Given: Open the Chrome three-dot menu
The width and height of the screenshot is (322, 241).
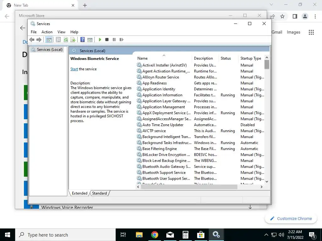Looking at the screenshot, I should coord(315,16).
